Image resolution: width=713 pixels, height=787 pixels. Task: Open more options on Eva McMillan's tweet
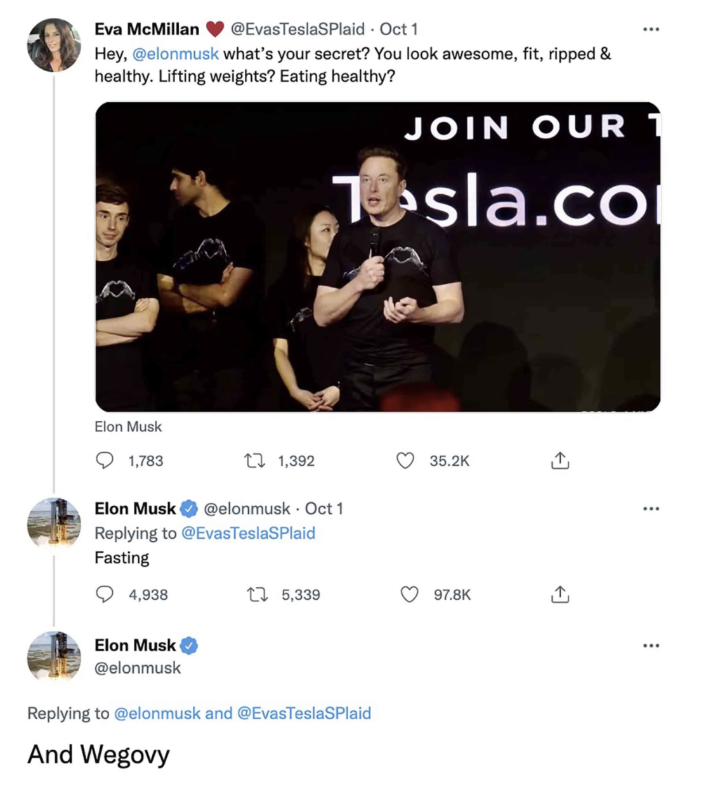pos(651,29)
